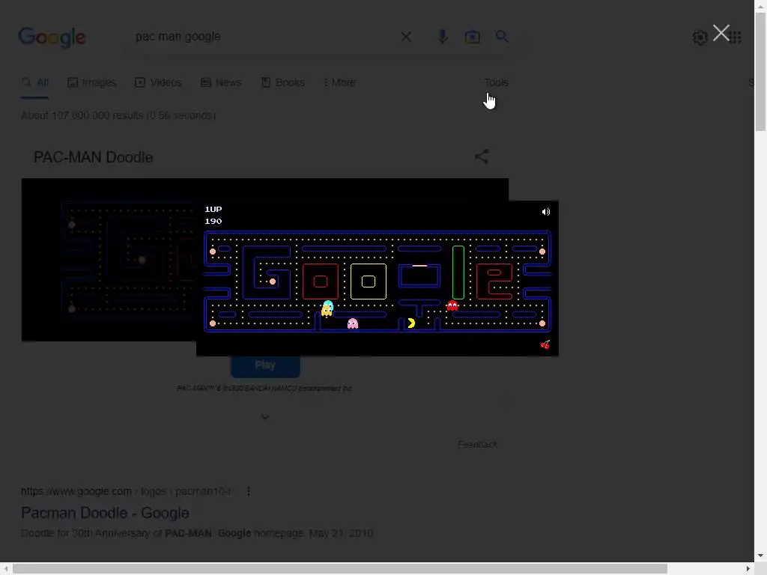Image resolution: width=767 pixels, height=575 pixels.
Task: Mute the Pac-Man game sound
Action: coord(546,212)
